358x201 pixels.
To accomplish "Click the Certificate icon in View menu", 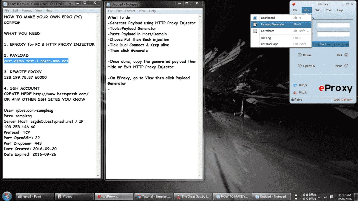I will tap(255, 31).
